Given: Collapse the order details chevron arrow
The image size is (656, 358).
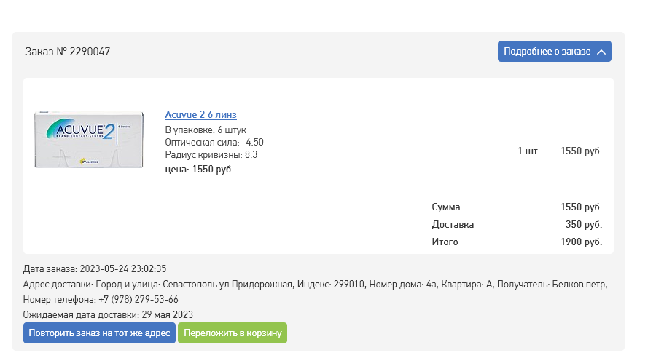Looking at the screenshot, I should tap(601, 52).
